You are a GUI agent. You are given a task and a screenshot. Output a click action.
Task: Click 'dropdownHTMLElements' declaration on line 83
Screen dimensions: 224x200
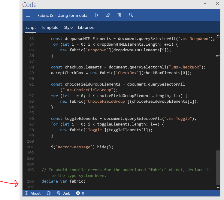click(88, 38)
